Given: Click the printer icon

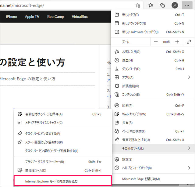Looking at the screenshot, I should tap(117, 105).
